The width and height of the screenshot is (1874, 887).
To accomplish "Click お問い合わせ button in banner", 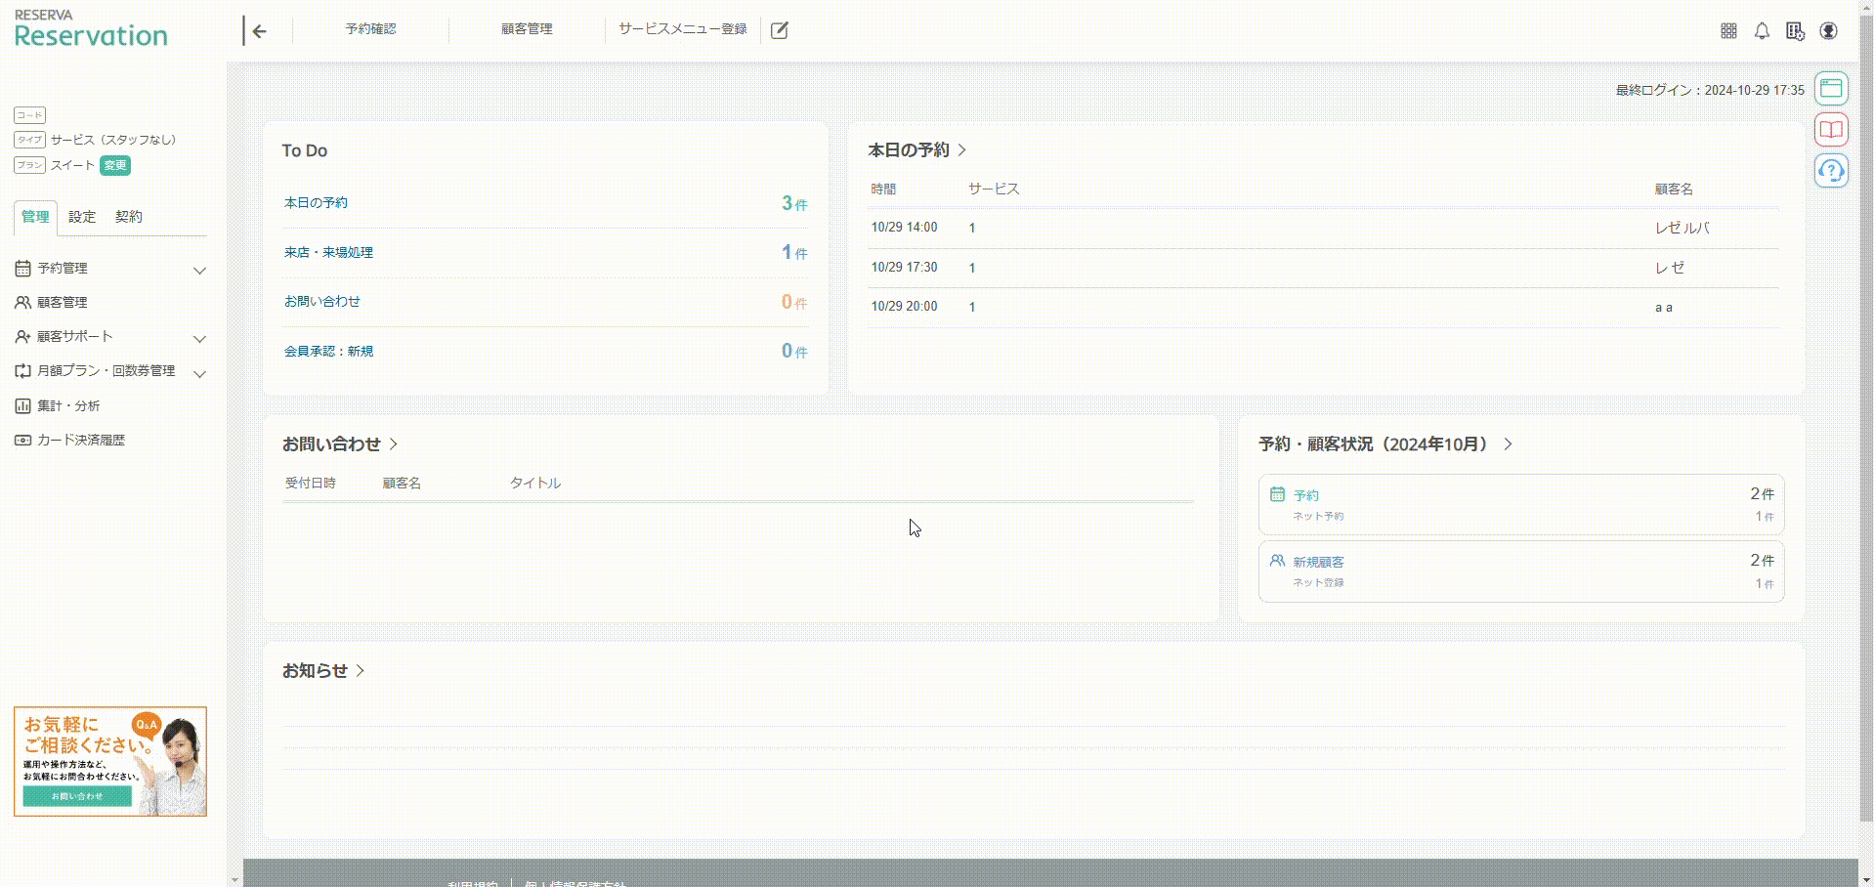I will pos(77,796).
